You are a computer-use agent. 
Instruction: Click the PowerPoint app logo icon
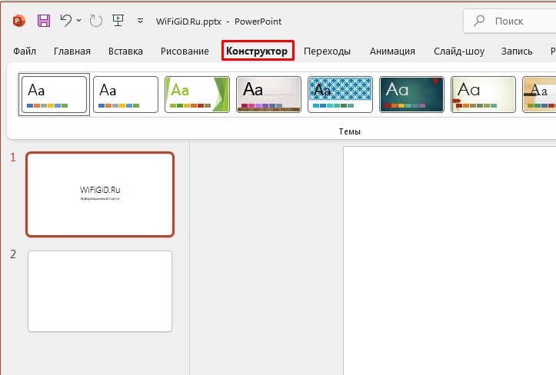click(x=18, y=21)
